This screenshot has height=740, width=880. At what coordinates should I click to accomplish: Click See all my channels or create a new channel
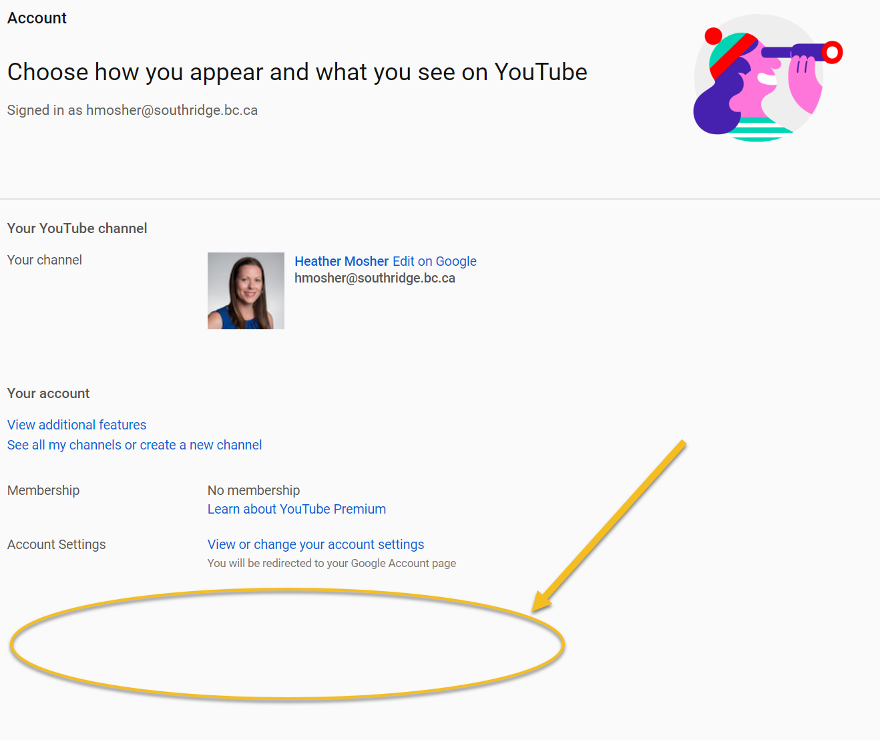(134, 445)
